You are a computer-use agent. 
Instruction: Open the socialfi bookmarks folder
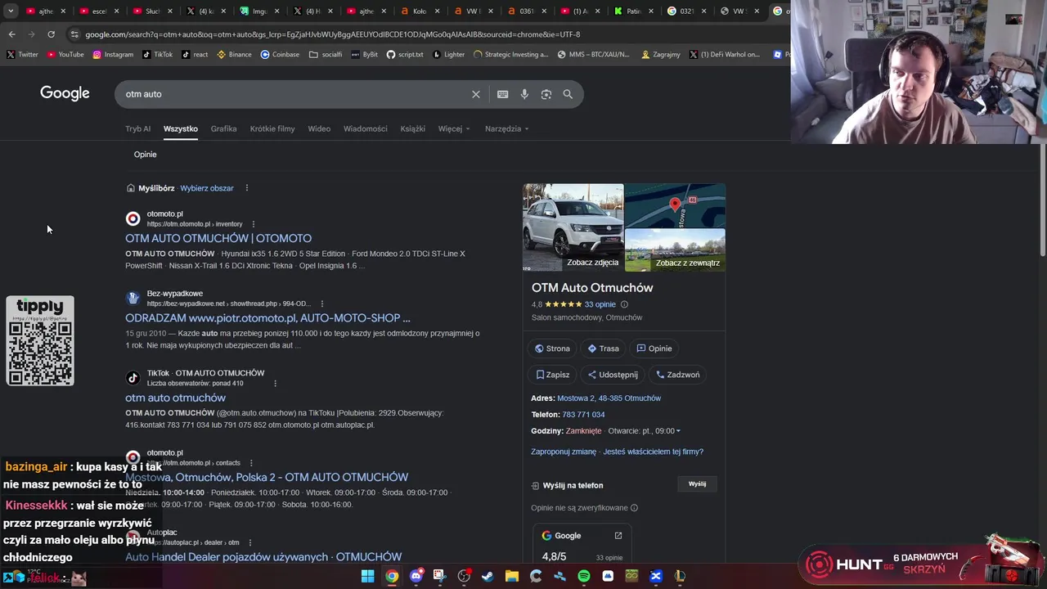(x=326, y=55)
